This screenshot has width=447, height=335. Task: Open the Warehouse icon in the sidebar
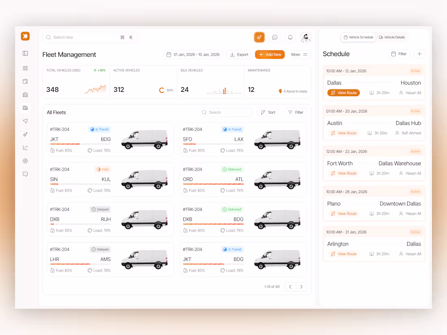25,94
